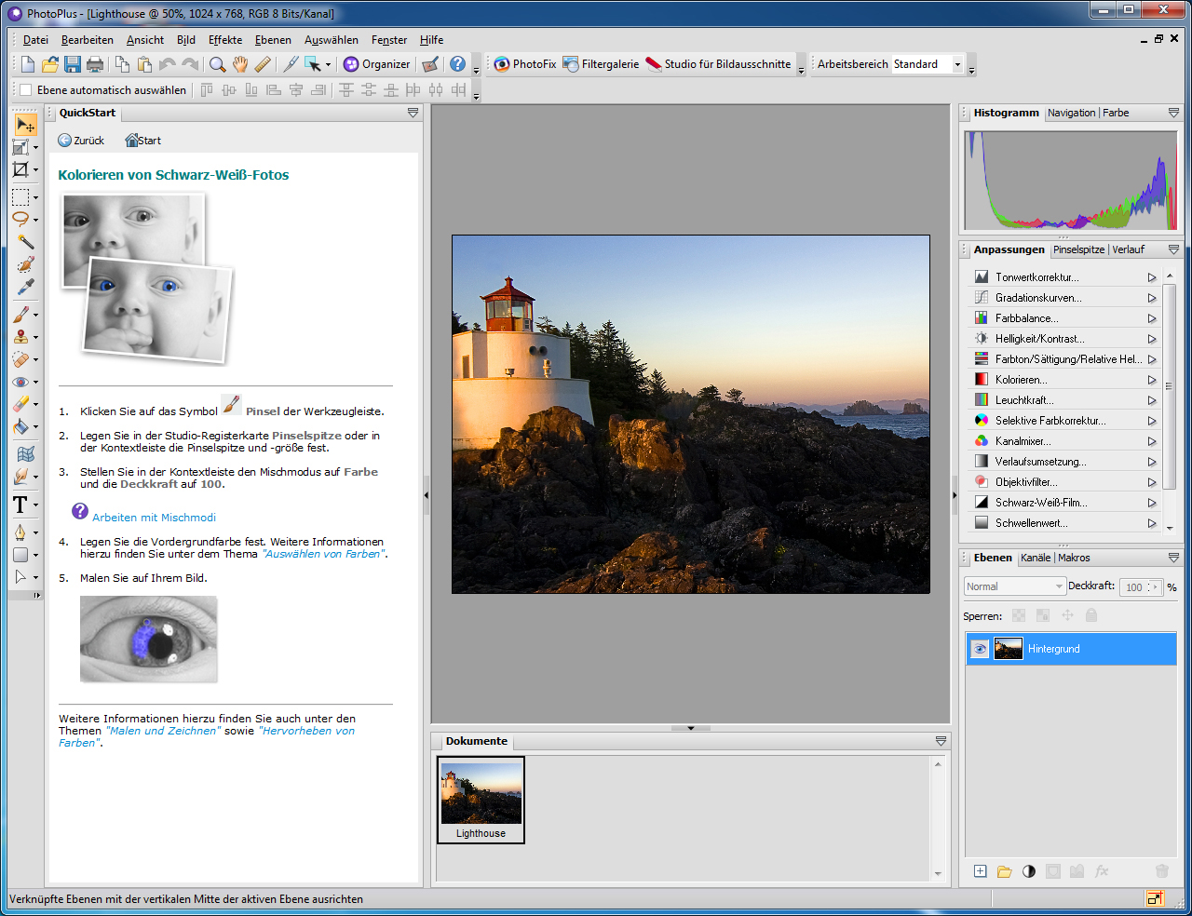1192x916 pixels.
Task: Open the Filtergalerie
Action: tap(601, 64)
